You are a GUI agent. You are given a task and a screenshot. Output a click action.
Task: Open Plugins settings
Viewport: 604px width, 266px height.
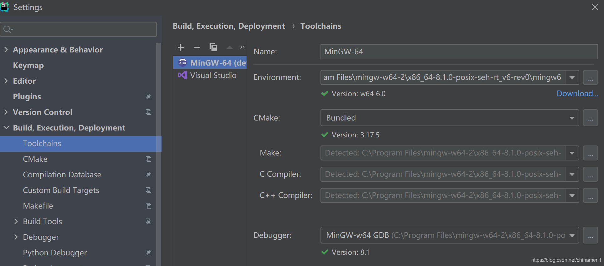[x=27, y=96]
